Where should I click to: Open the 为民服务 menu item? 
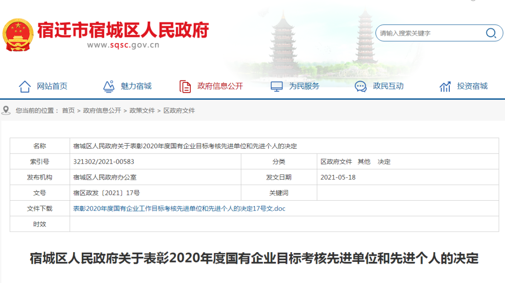coord(304,86)
